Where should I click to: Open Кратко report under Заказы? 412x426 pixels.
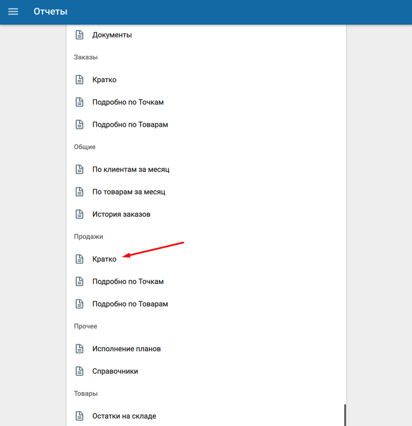[105, 80]
